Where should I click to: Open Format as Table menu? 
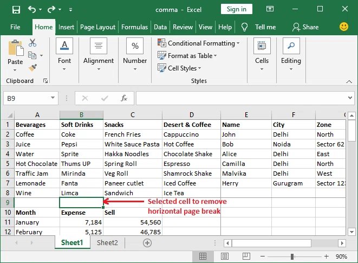pyautogui.click(x=187, y=55)
